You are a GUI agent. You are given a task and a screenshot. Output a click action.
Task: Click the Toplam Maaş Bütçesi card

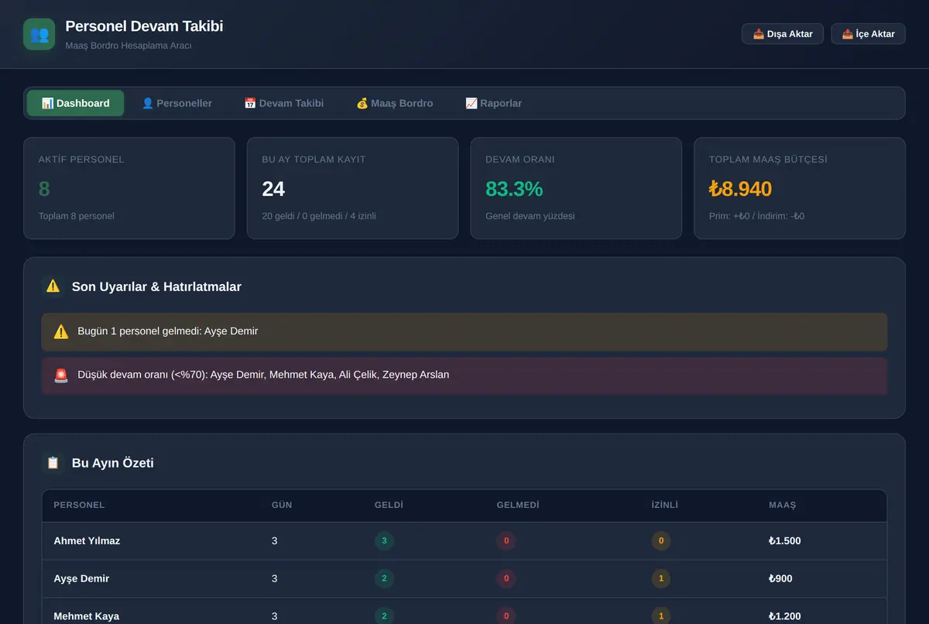(800, 188)
